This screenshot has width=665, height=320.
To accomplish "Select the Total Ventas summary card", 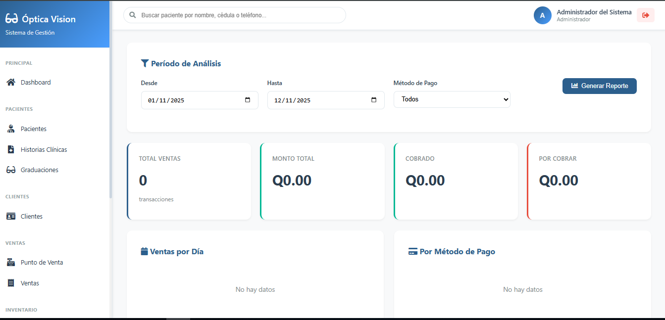I will tap(189, 182).
